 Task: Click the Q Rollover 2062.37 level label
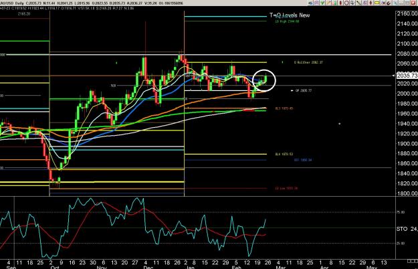[308, 62]
